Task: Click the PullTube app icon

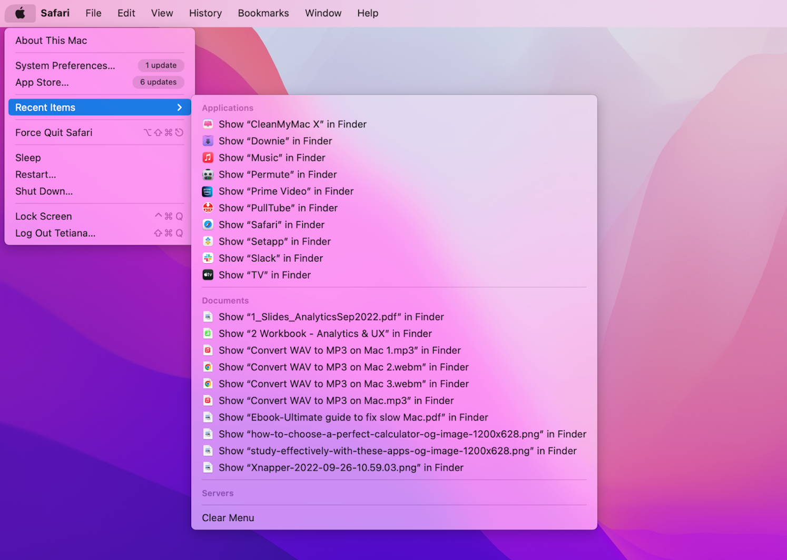Action: click(208, 208)
